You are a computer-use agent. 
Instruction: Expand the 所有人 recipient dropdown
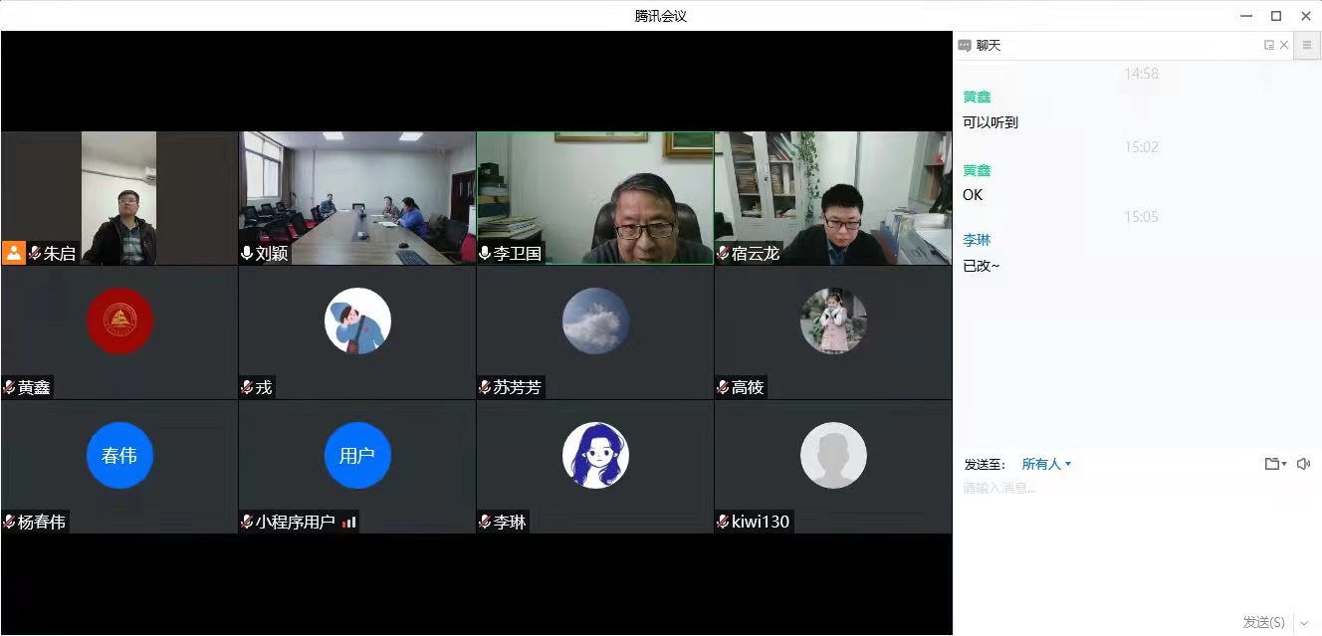tap(1046, 464)
